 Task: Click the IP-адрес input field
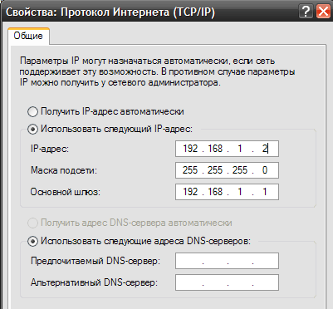pyautogui.click(x=227, y=149)
